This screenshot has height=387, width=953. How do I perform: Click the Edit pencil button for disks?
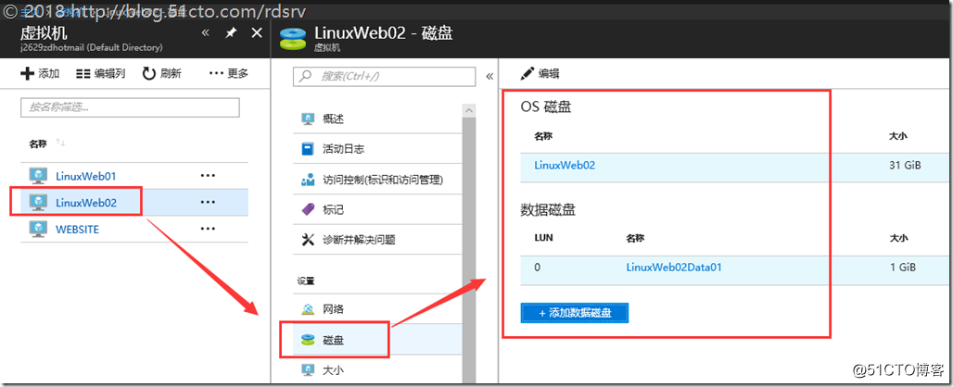click(540, 74)
